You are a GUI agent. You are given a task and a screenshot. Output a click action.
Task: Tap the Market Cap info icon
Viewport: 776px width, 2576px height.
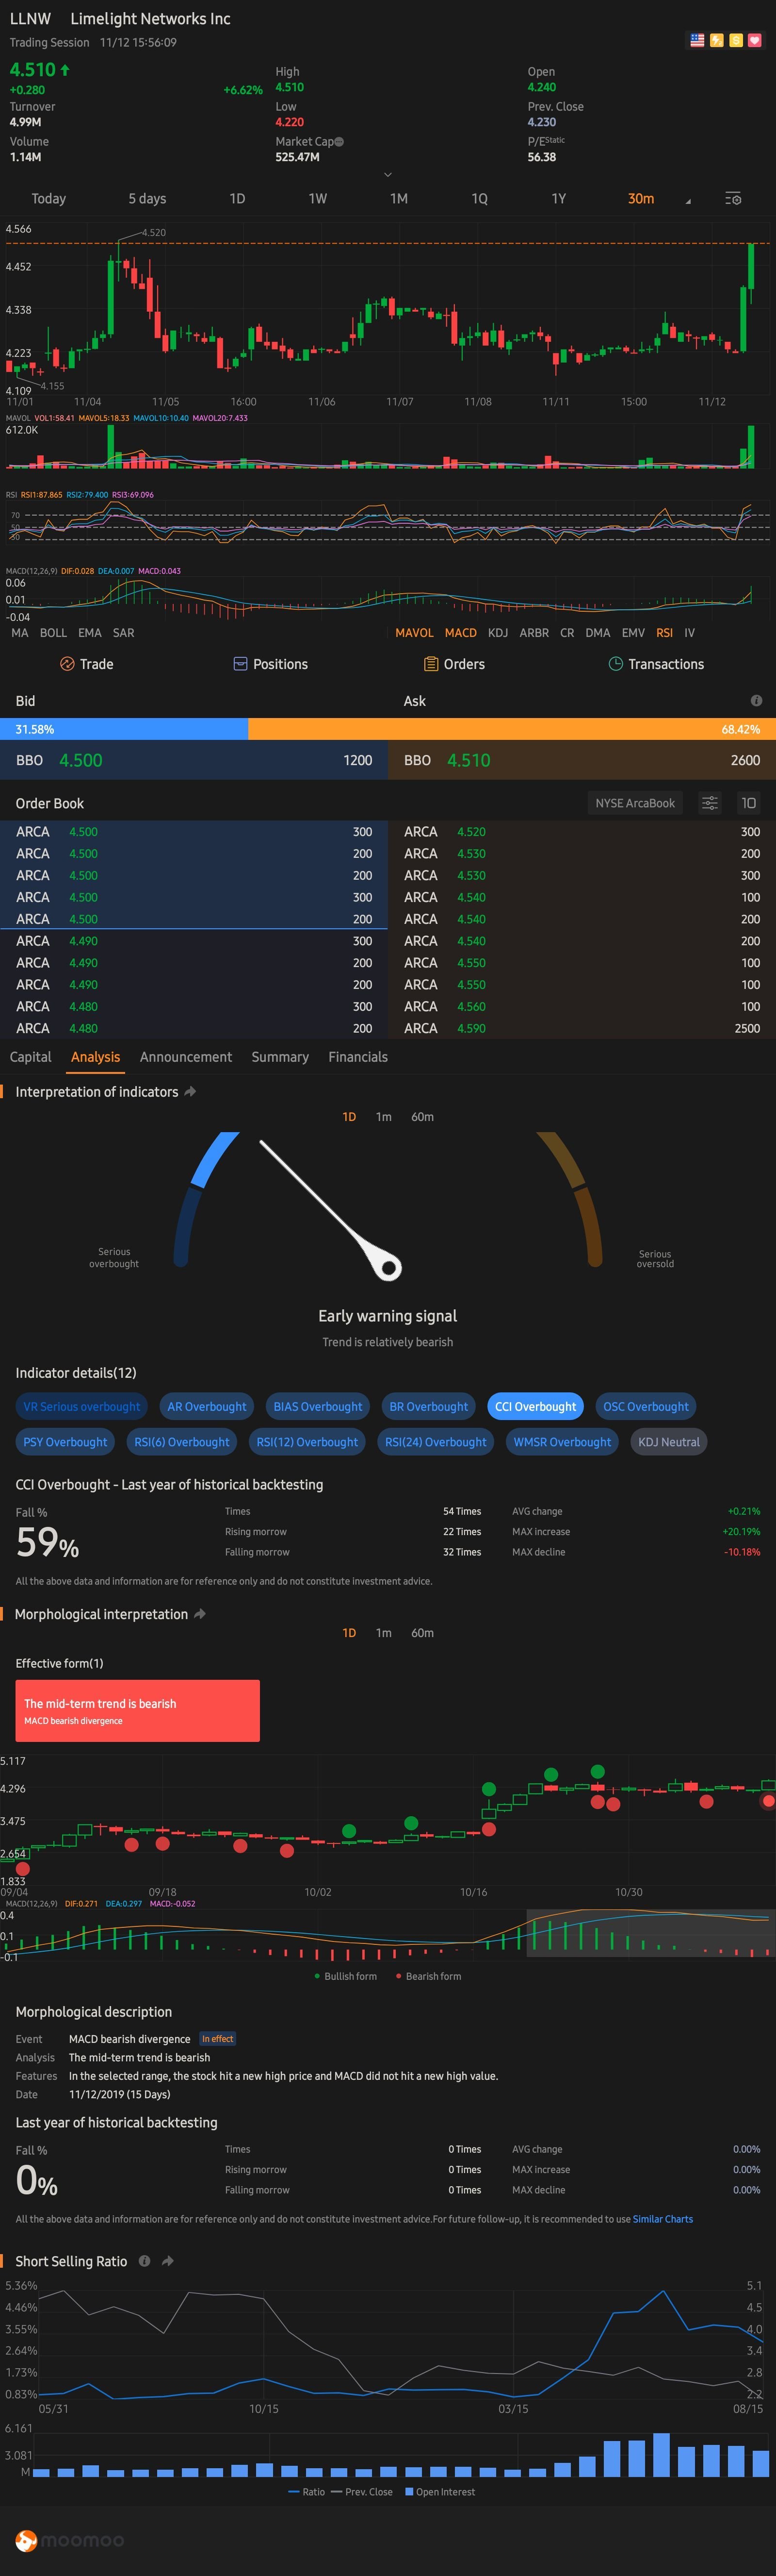coord(339,142)
